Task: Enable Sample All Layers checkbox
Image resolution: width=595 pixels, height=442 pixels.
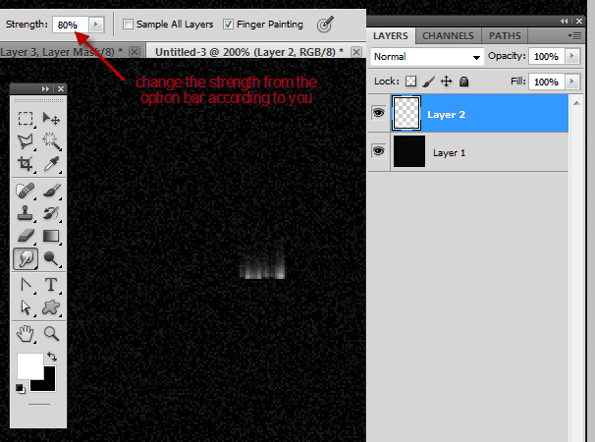Action: pos(128,25)
